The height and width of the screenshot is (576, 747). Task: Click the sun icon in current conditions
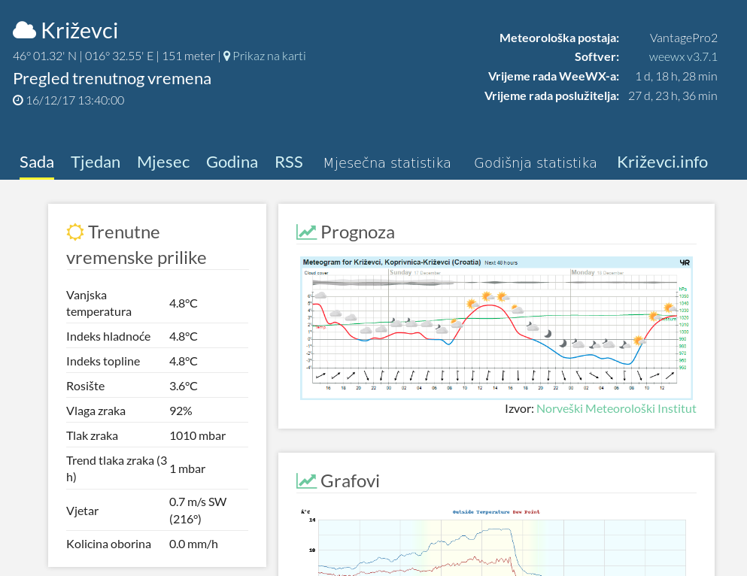pyautogui.click(x=74, y=232)
